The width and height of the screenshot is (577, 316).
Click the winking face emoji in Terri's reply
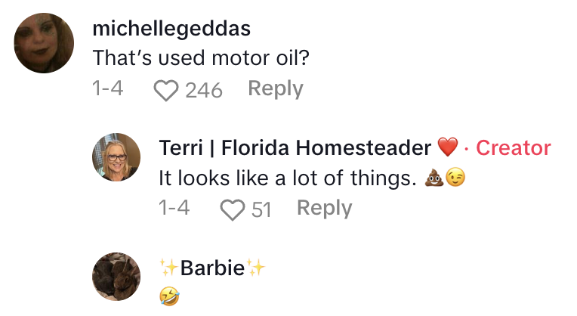(x=455, y=178)
